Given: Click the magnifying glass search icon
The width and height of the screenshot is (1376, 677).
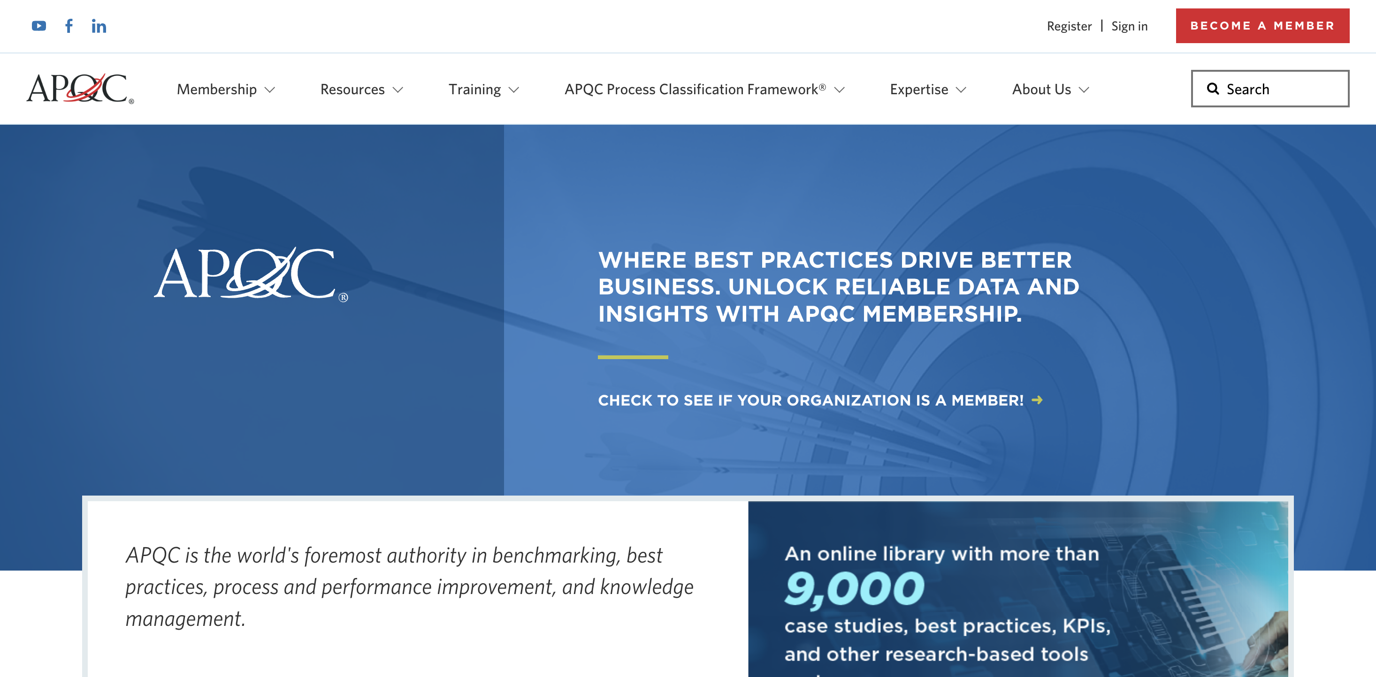Looking at the screenshot, I should point(1213,89).
